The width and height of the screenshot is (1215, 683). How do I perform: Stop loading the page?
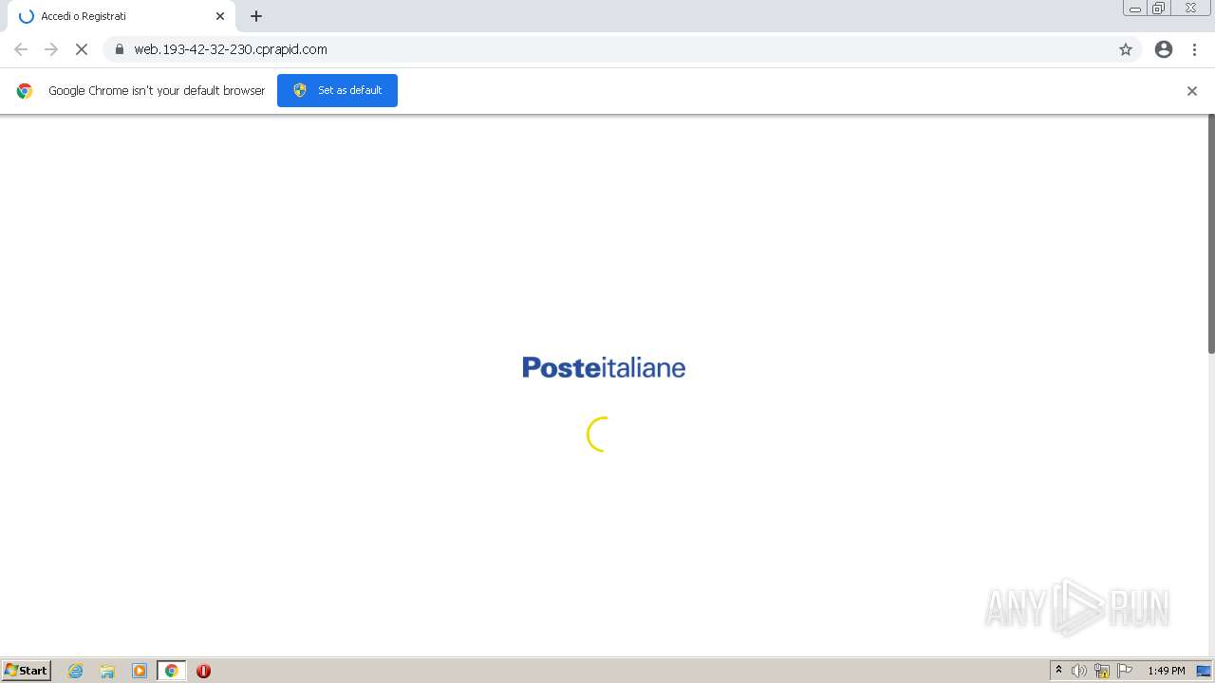pos(82,49)
